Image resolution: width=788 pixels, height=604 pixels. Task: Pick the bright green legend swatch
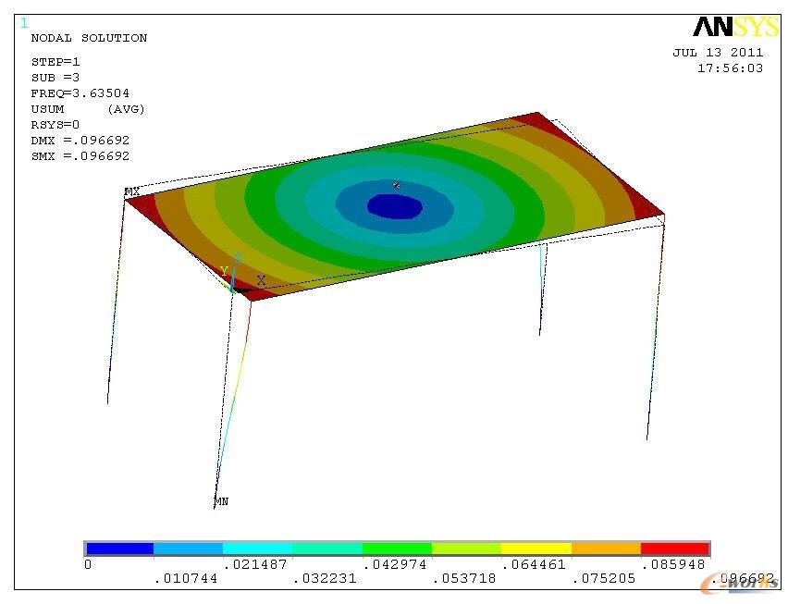(x=397, y=549)
